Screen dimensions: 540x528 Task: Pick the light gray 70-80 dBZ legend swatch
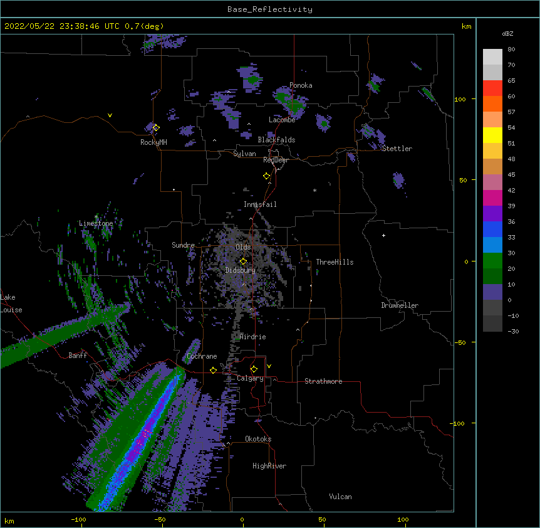(492, 57)
